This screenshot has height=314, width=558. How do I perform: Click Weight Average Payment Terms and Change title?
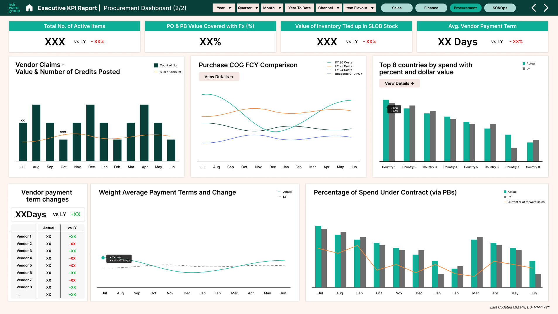[x=167, y=192]
